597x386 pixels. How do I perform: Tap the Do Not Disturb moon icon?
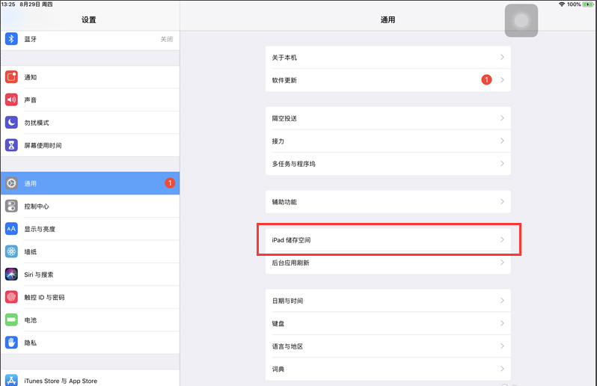coord(11,123)
